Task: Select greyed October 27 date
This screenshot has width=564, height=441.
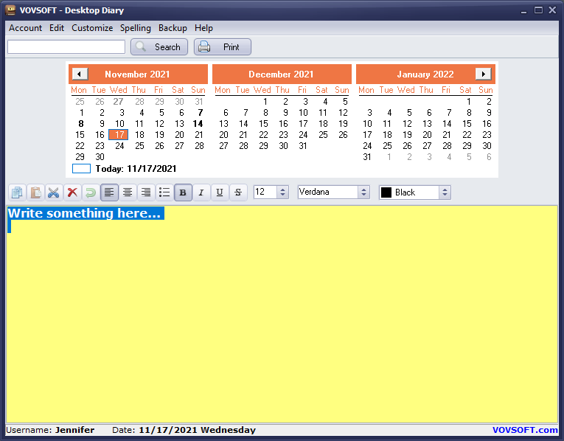Action: [119, 102]
